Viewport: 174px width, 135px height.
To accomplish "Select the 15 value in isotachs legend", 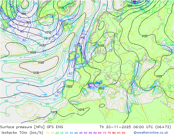I will pos(52,133).
